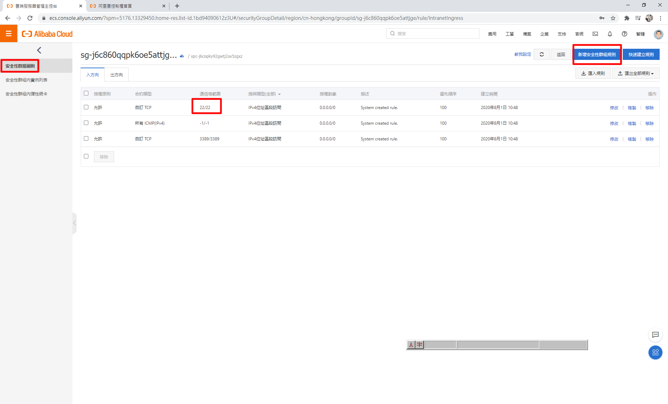
Task: Open the Cloud Shell terminal icon
Action: (x=595, y=34)
